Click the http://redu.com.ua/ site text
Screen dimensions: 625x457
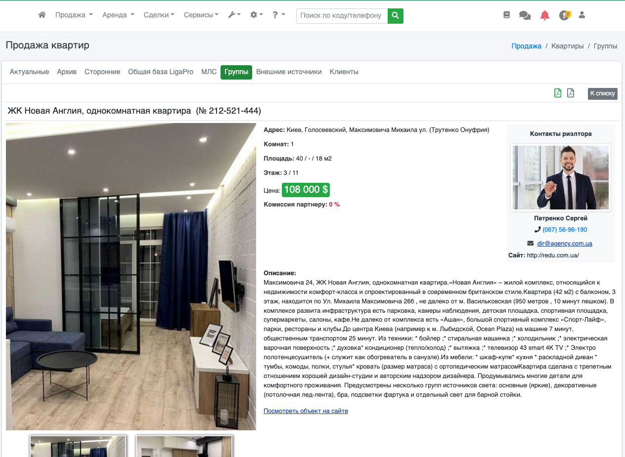pyautogui.click(x=553, y=255)
